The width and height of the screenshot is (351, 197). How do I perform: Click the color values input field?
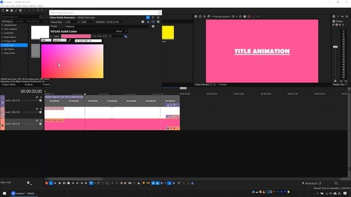tap(88, 40)
